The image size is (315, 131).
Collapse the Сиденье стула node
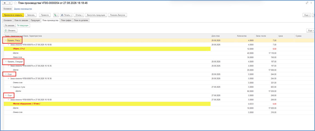[x=11, y=87]
